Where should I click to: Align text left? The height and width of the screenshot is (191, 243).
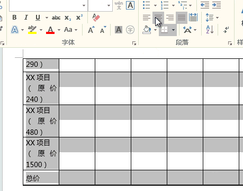pyautogui.click(x=147, y=18)
